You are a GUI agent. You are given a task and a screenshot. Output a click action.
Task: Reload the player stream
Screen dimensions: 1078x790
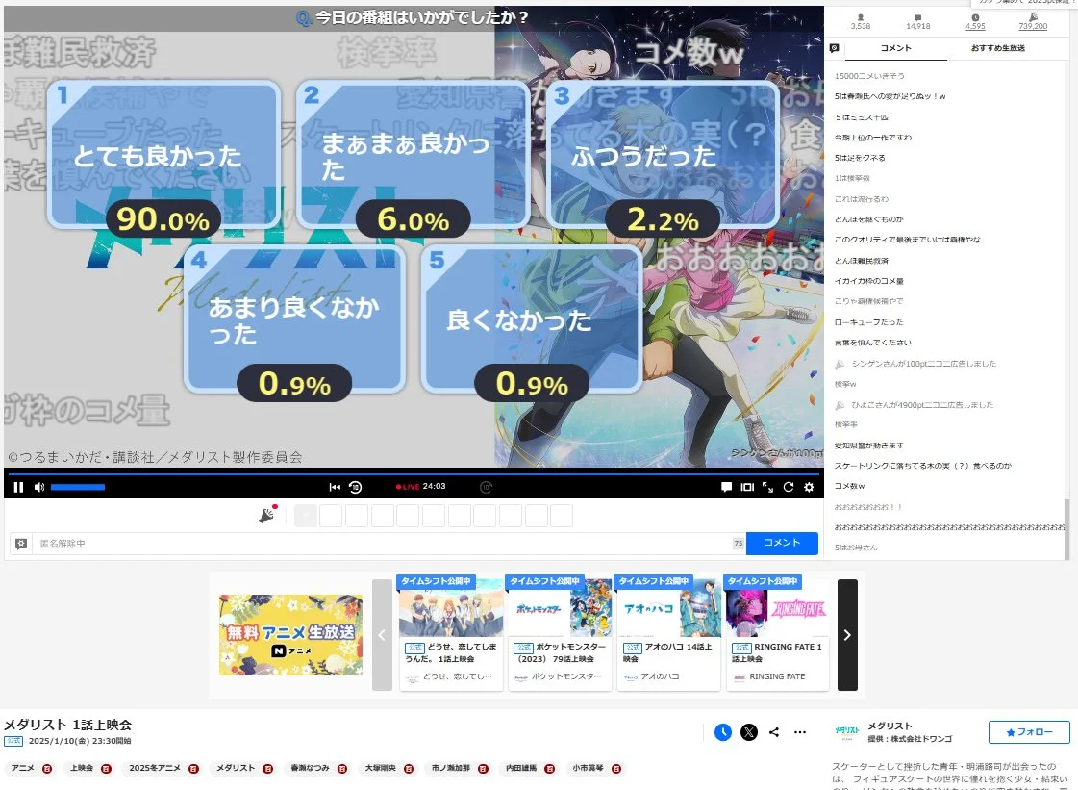[x=789, y=487]
